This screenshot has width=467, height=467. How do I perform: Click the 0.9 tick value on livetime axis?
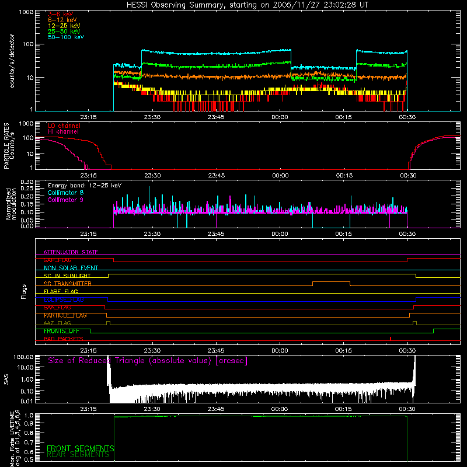[30, 423]
